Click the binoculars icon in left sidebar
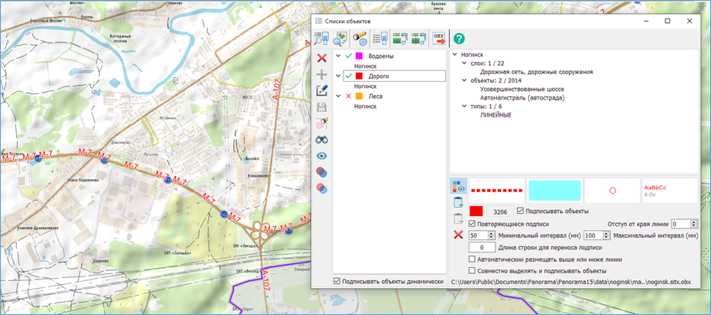 (x=323, y=139)
